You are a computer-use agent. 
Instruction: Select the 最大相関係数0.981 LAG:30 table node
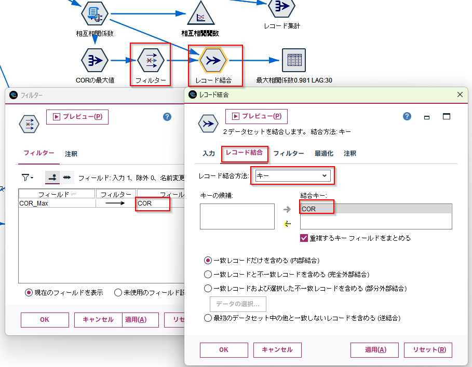click(x=294, y=60)
